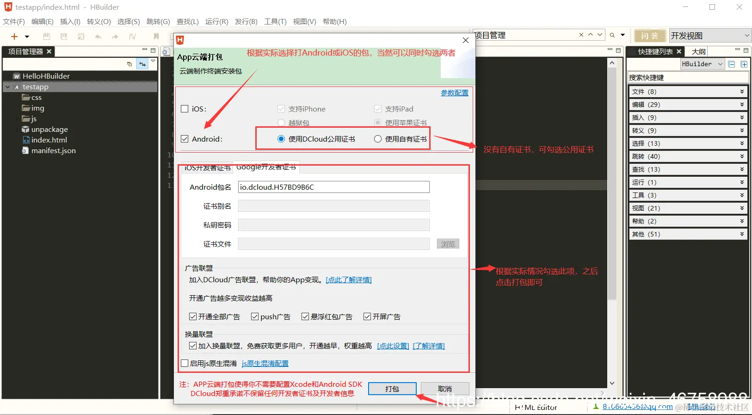Open the 文件(F) menu
The image size is (752, 415).
pyautogui.click(x=14, y=22)
